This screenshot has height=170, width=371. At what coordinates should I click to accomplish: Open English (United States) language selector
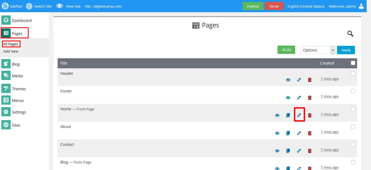click(x=306, y=6)
